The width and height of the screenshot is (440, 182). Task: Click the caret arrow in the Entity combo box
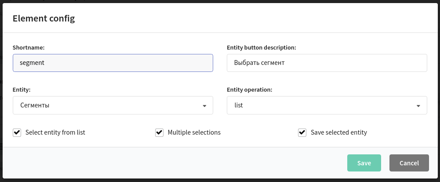tap(204, 106)
